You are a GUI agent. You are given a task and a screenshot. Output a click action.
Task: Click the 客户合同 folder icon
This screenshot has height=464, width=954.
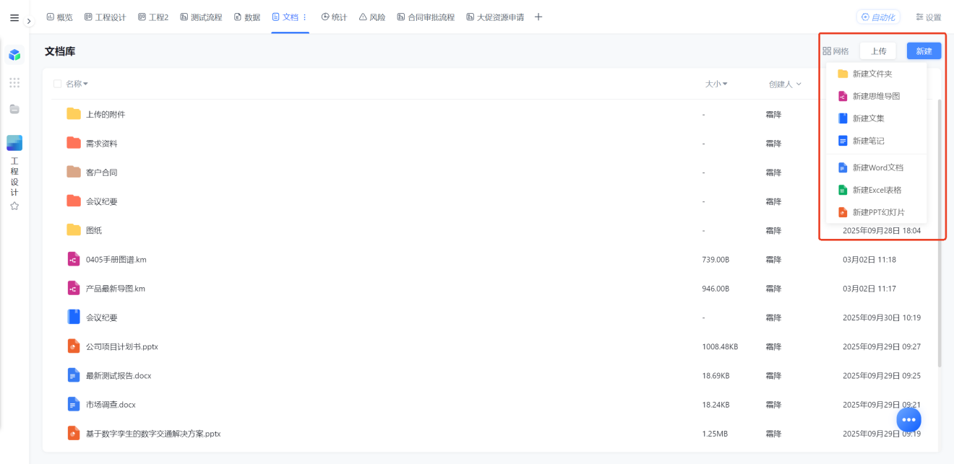click(x=74, y=172)
